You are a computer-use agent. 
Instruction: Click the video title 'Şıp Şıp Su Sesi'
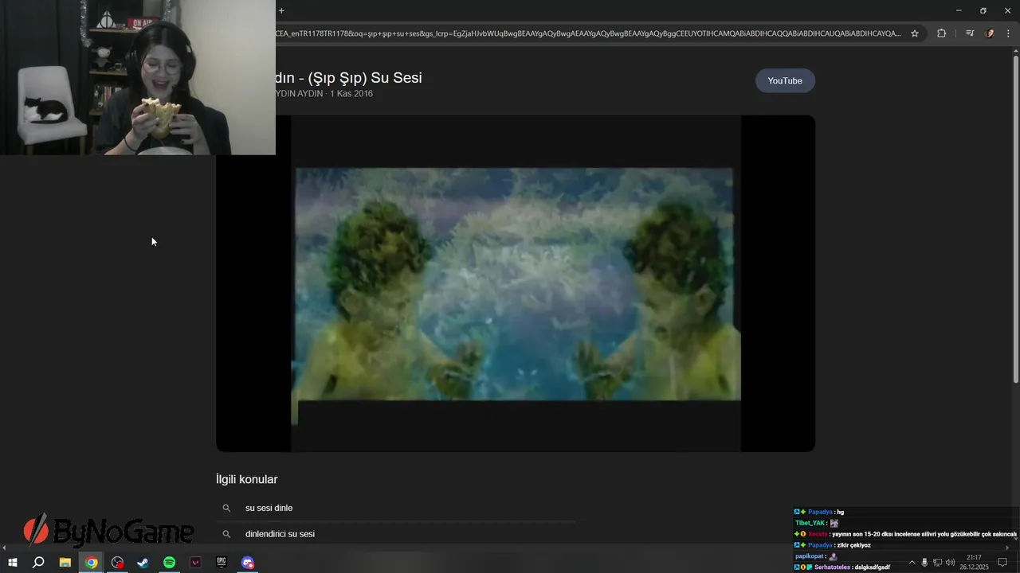[348, 78]
